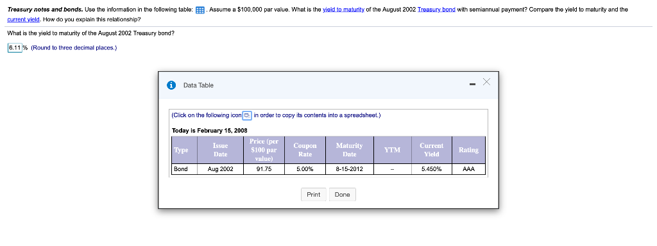The width and height of the screenshot is (657, 246).
Task: Click the '(Round to three decimal places.)' hint
Action: click(74, 47)
